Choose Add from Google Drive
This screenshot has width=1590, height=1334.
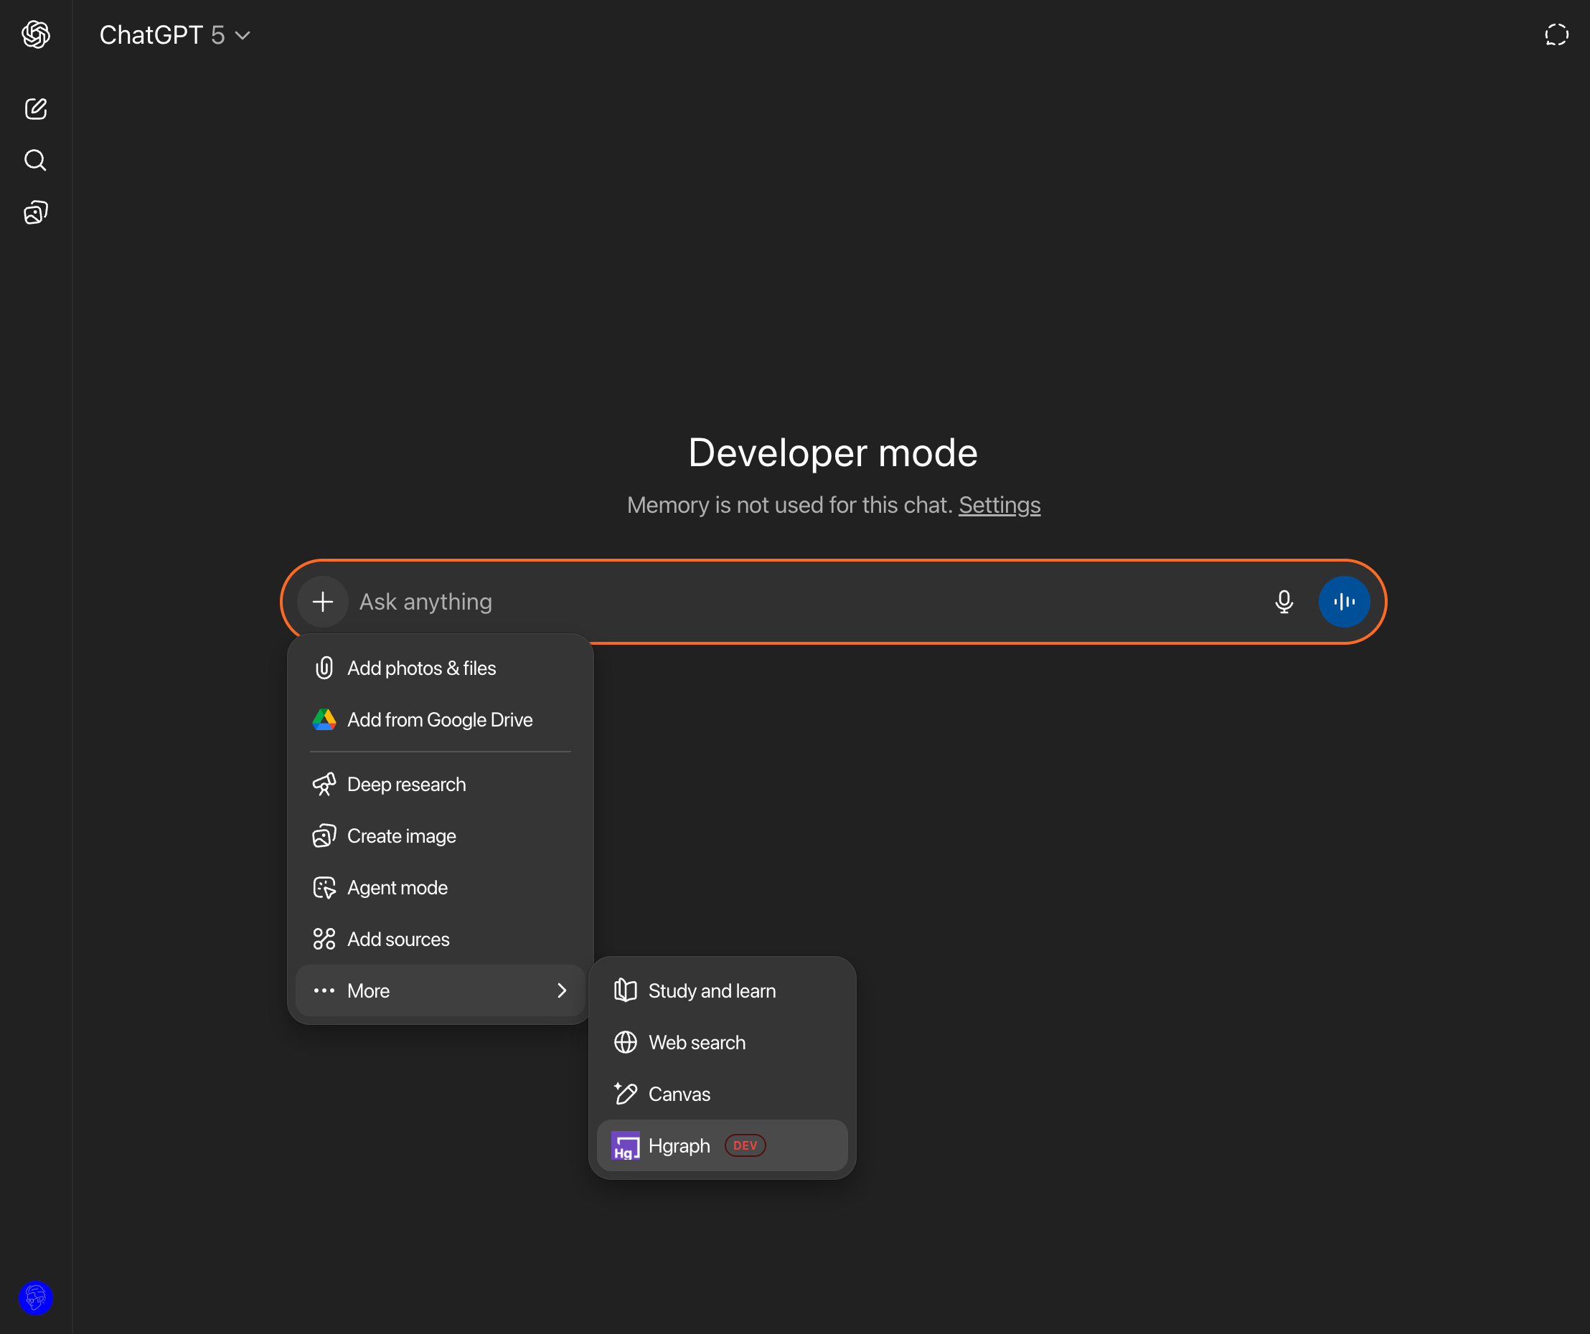pyautogui.click(x=439, y=719)
